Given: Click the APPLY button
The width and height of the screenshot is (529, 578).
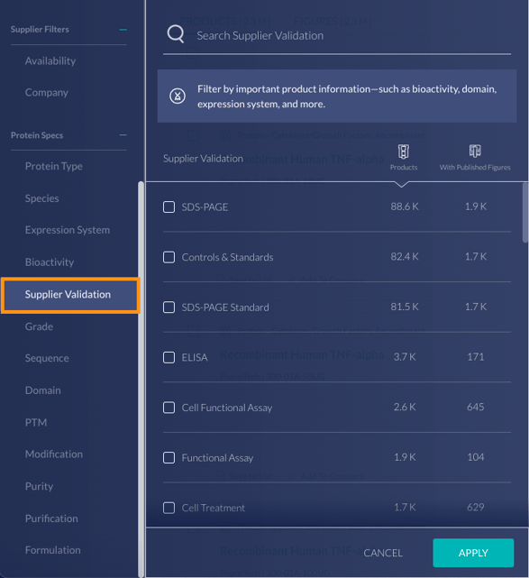Looking at the screenshot, I should coord(473,553).
